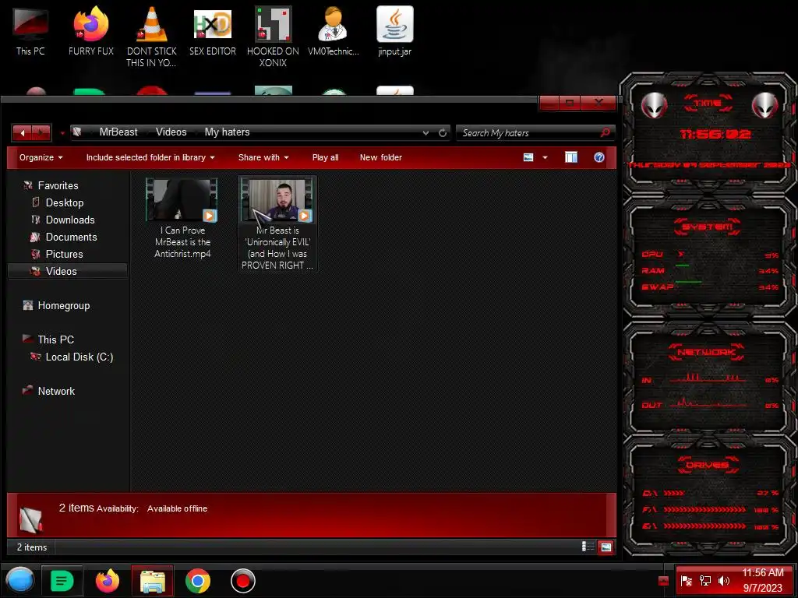Navigate to Videos in the address bar
The width and height of the screenshot is (798, 598).
[x=171, y=132]
